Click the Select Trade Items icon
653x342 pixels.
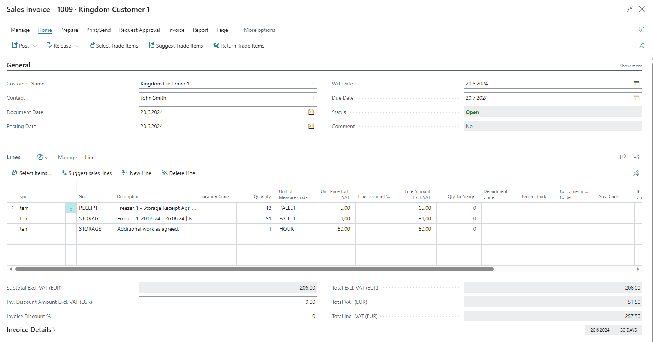pos(92,46)
